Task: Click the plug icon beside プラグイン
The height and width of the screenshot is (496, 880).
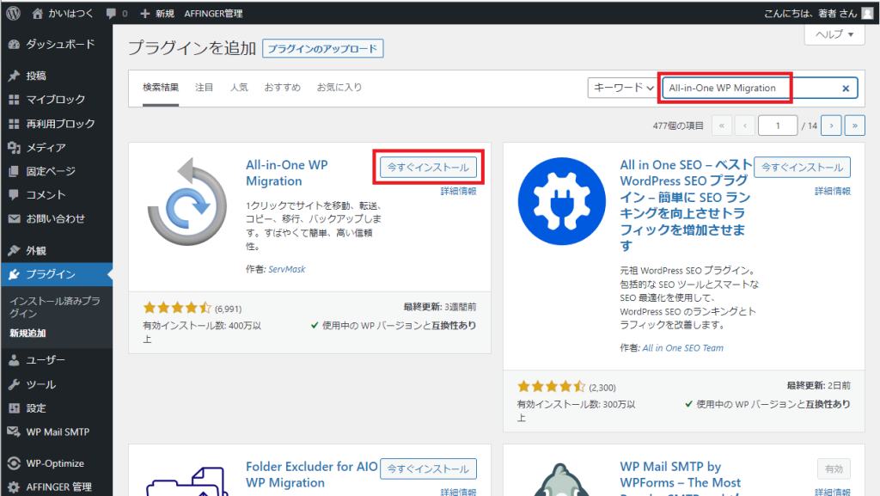Action: point(14,274)
